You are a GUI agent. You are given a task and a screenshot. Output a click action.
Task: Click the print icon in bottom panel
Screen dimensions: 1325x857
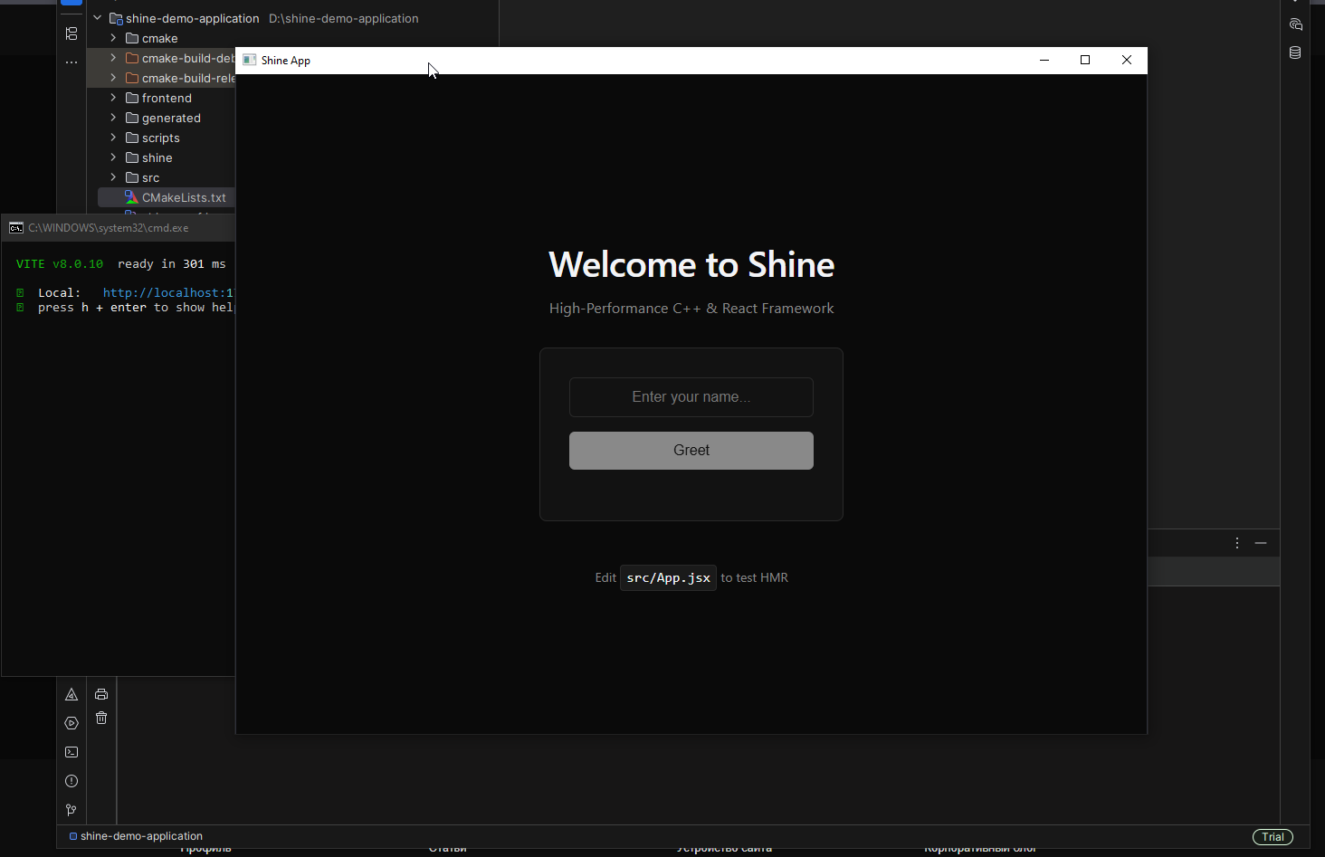(101, 694)
